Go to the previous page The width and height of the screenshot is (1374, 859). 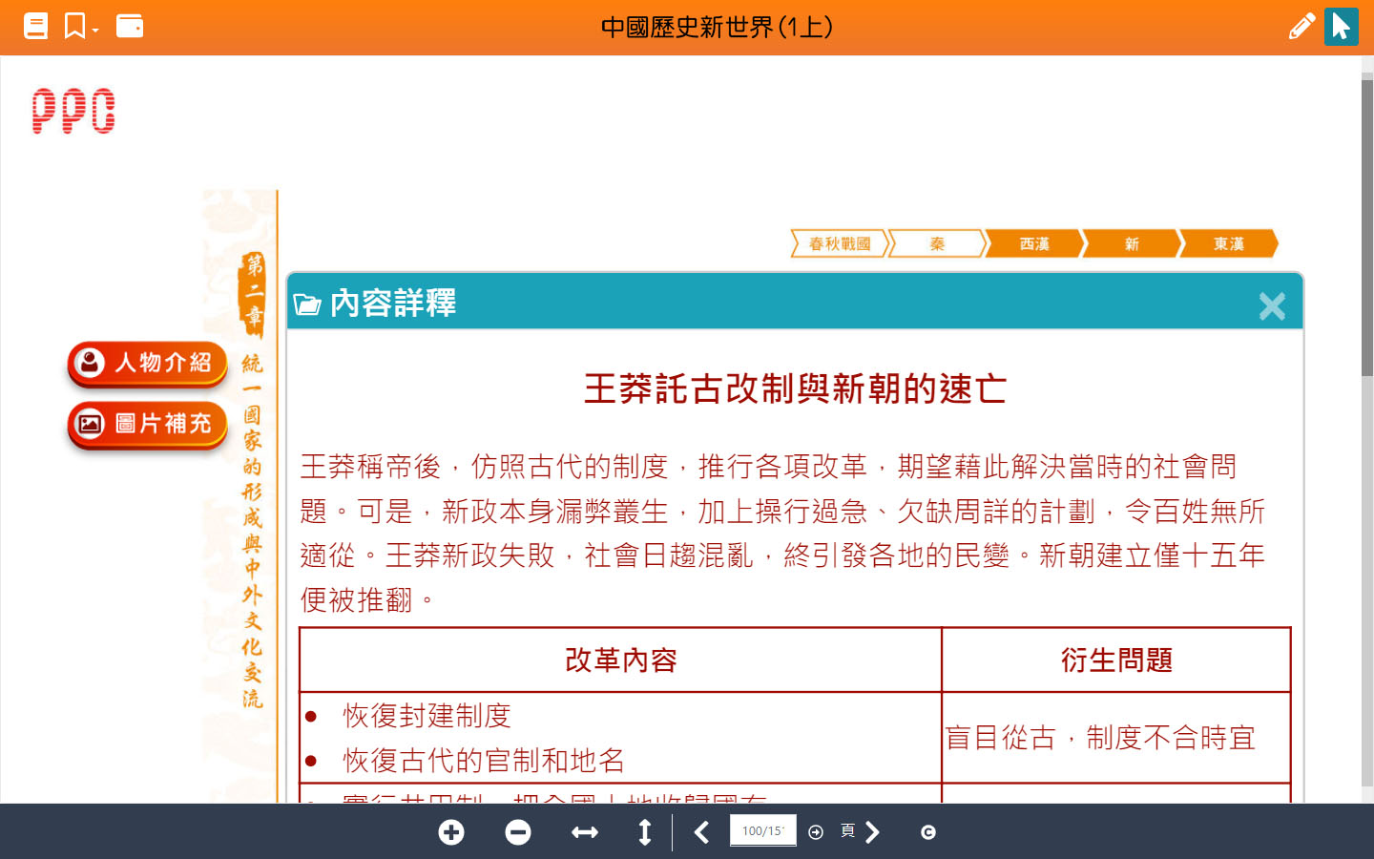coord(701,832)
